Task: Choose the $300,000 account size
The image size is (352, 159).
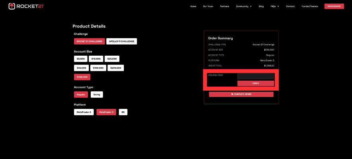Action: pyautogui.click(x=82, y=77)
